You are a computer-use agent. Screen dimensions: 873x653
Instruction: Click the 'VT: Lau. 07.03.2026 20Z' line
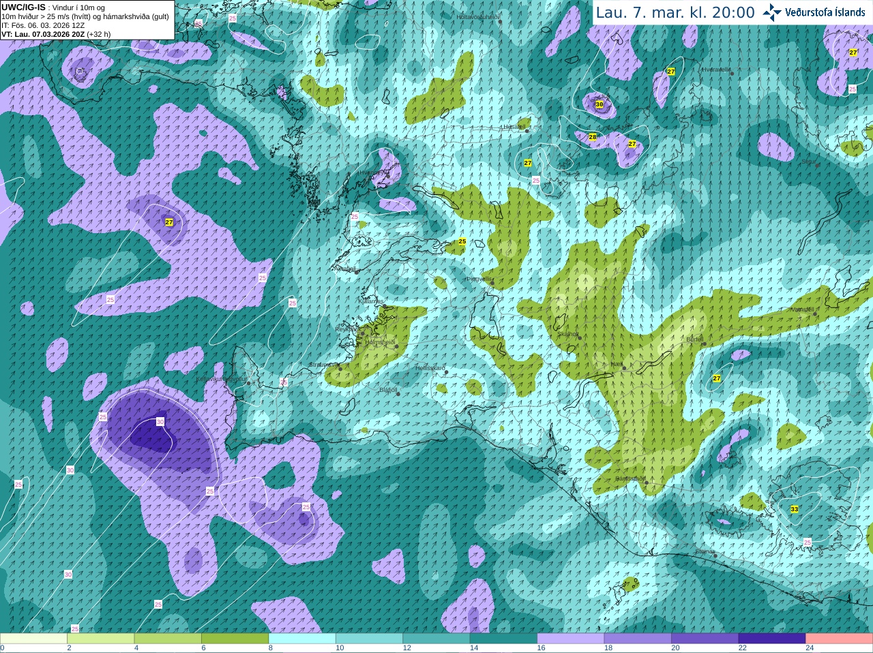[x=43, y=34]
